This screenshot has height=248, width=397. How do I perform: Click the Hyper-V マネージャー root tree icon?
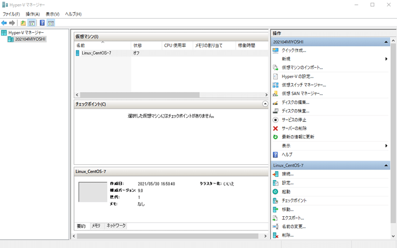coord(4,33)
